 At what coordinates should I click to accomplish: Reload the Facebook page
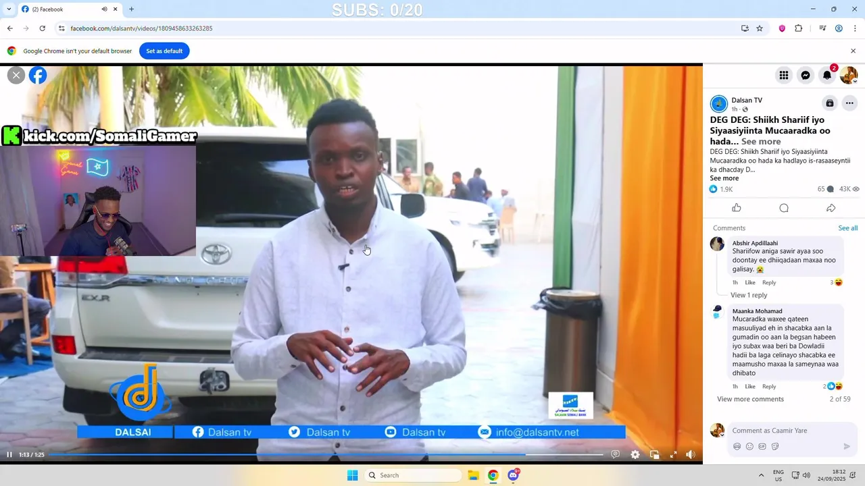pos(42,28)
